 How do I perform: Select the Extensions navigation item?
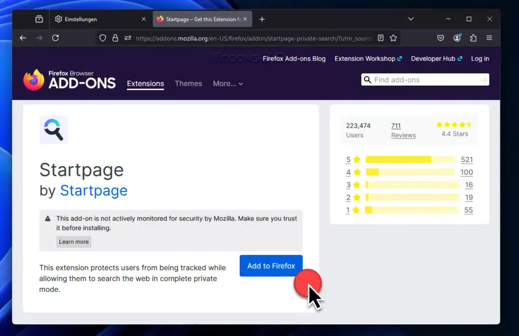(x=145, y=84)
